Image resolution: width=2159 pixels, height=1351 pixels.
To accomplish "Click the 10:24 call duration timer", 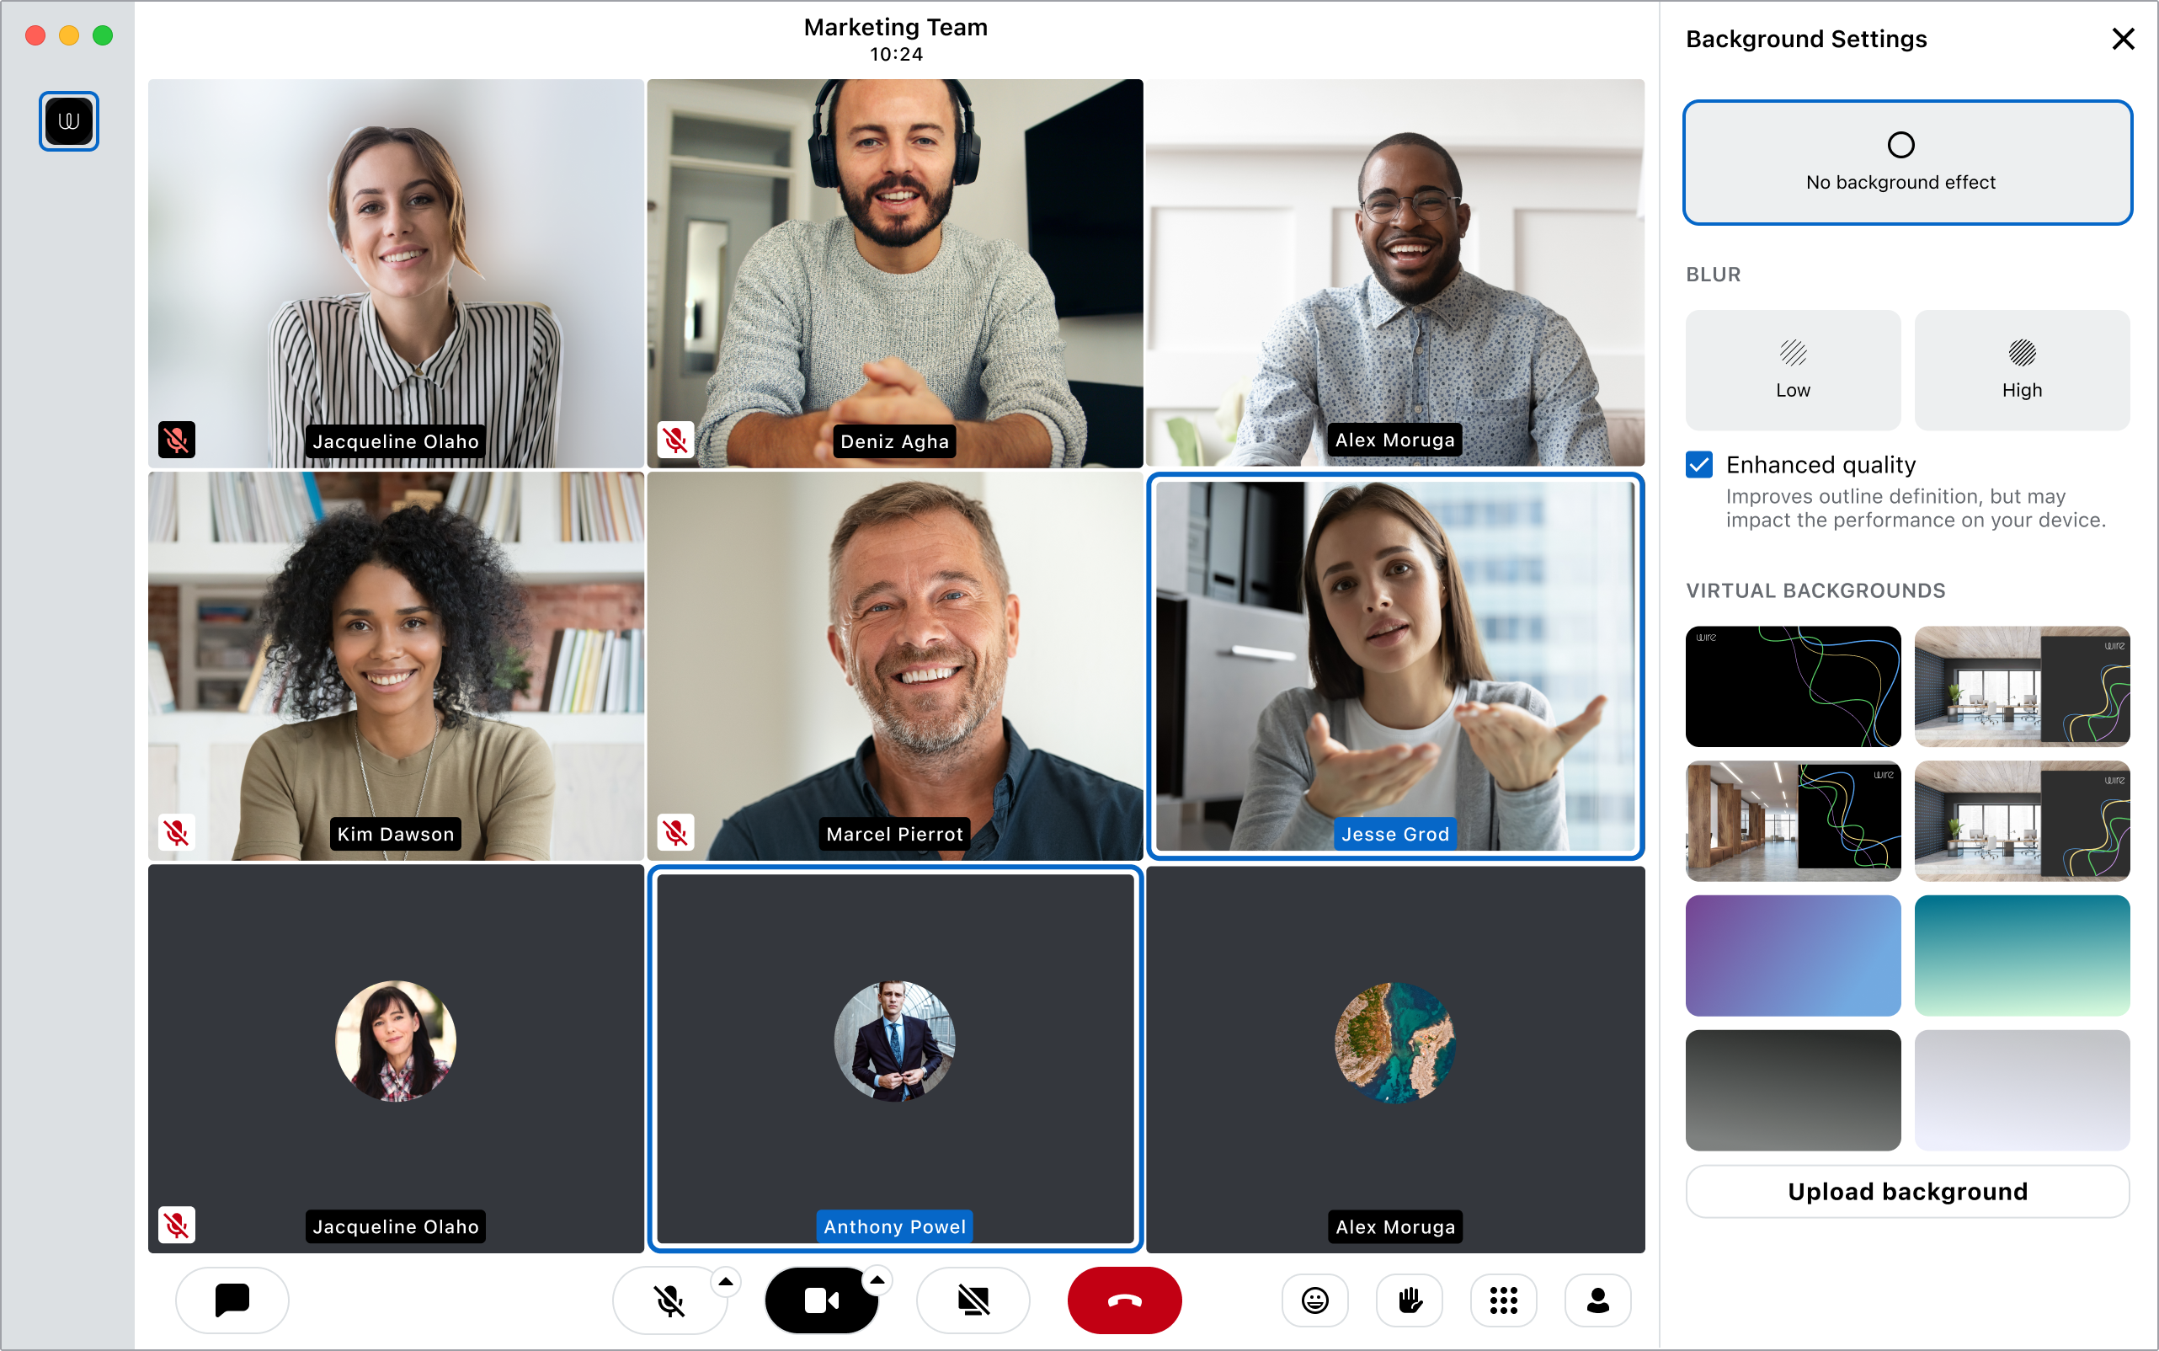I will point(896,55).
